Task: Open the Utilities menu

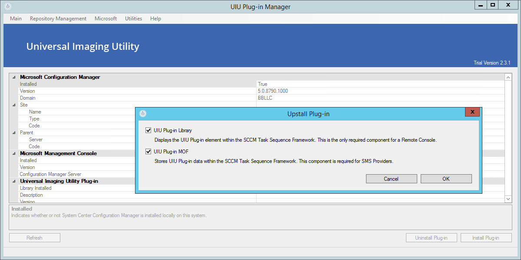Action: 133,19
